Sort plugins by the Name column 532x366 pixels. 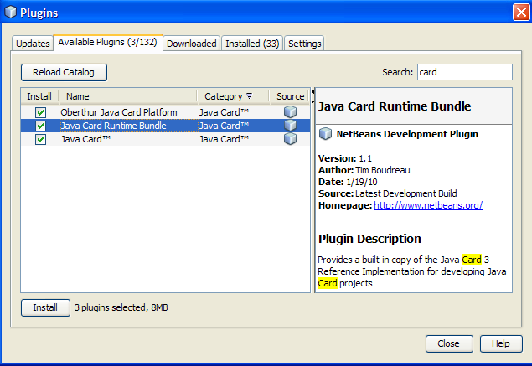click(126, 96)
